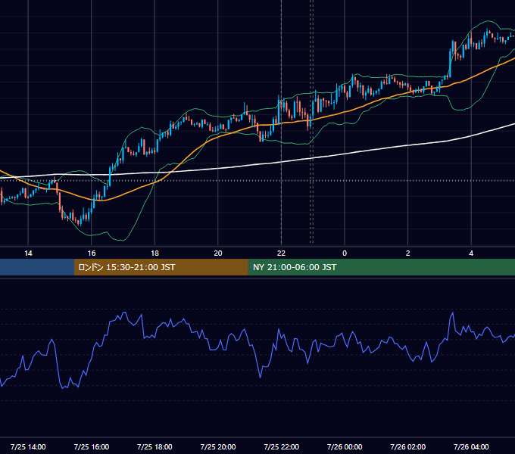This screenshot has height=454, width=515.
Task: Click the 7/25 14:00 date label
Action: coord(28,446)
